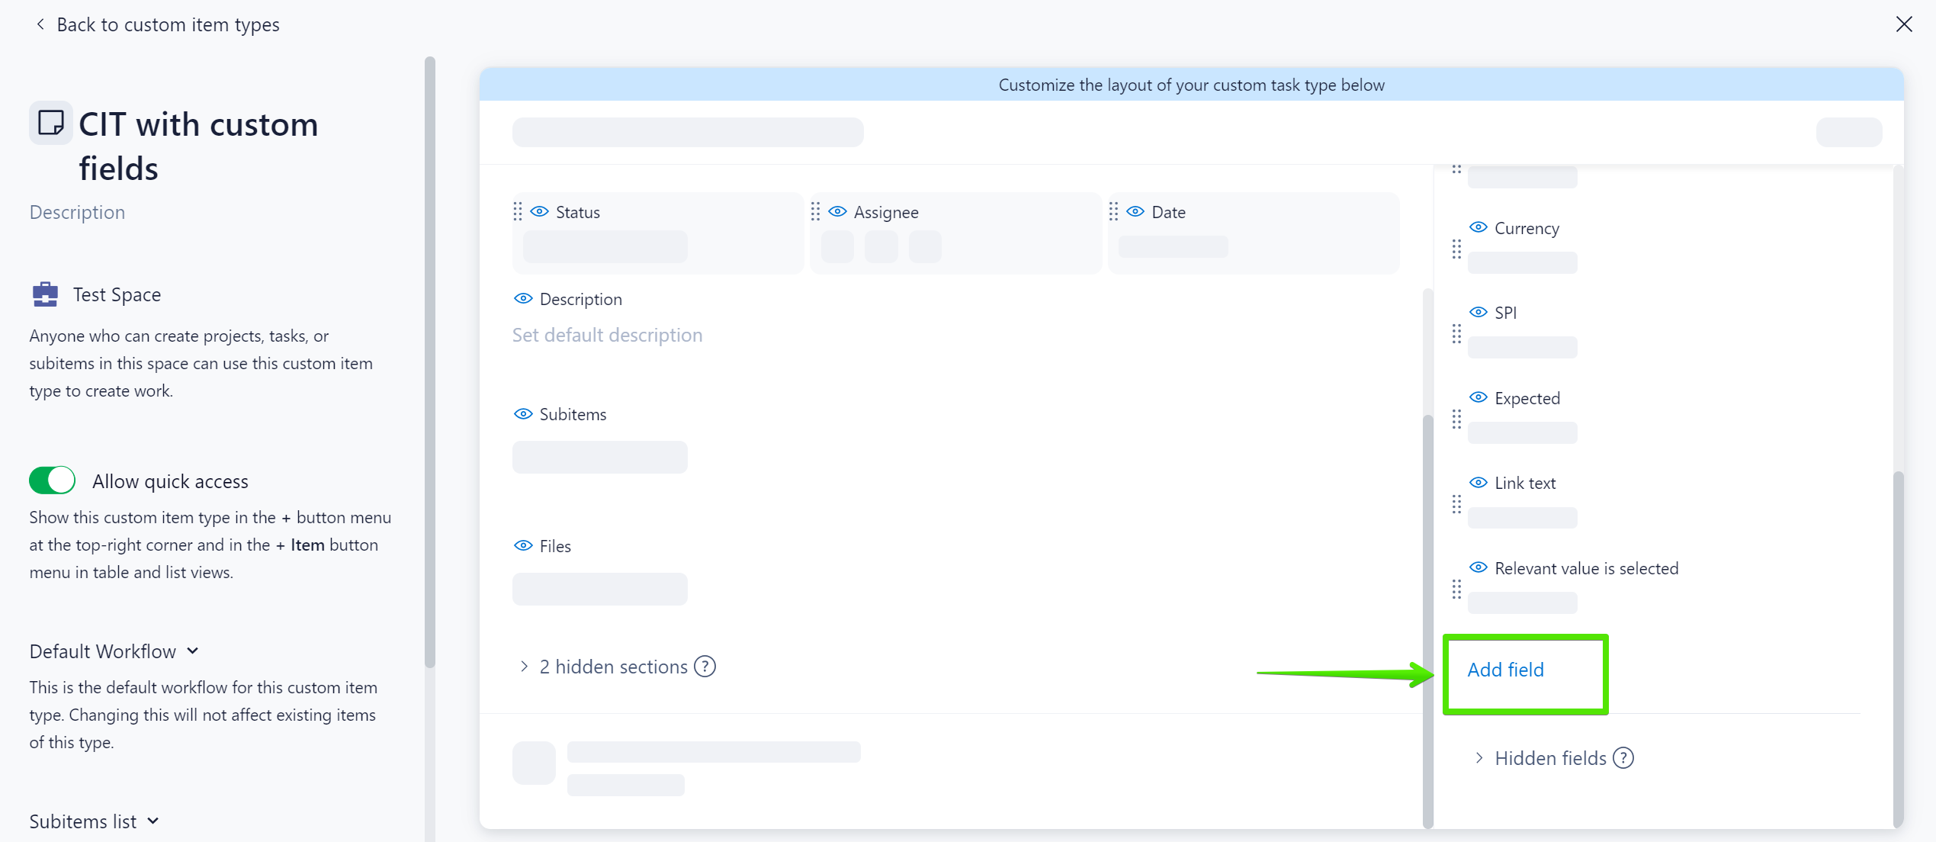Toggle visibility of the Files section

coord(523,545)
